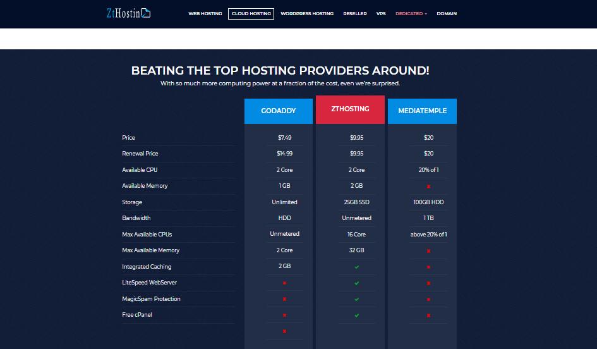Click MediaTemple "1 TB" bandwidth value
The height and width of the screenshot is (349, 597).
click(429, 218)
